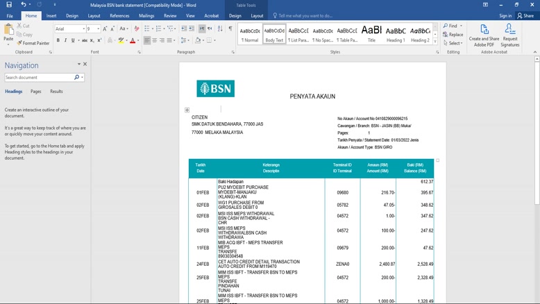Click the Share button
This screenshot has height=304, width=540.
pyautogui.click(x=525, y=15)
